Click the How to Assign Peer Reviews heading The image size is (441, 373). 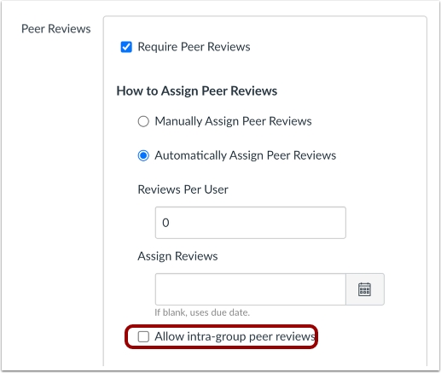[x=197, y=91]
